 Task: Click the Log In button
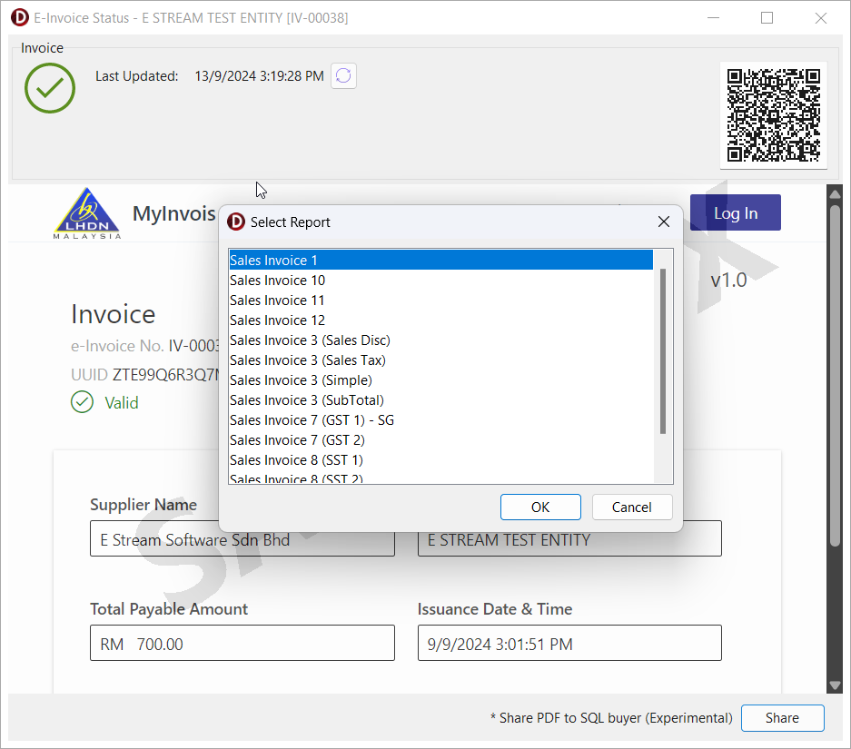point(735,213)
